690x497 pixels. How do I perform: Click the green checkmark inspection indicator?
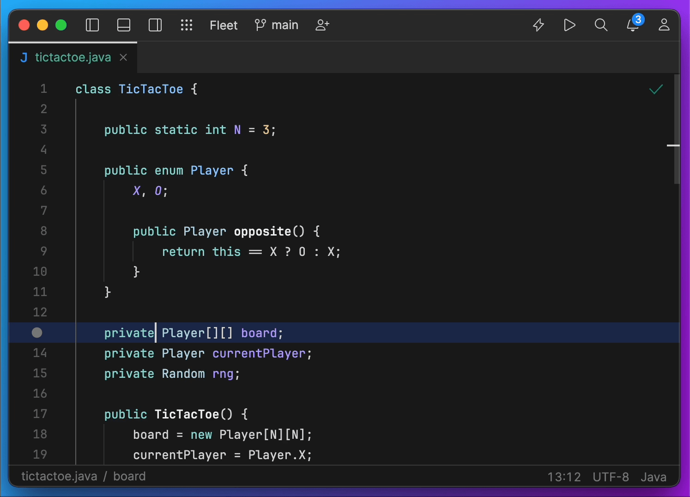[656, 89]
